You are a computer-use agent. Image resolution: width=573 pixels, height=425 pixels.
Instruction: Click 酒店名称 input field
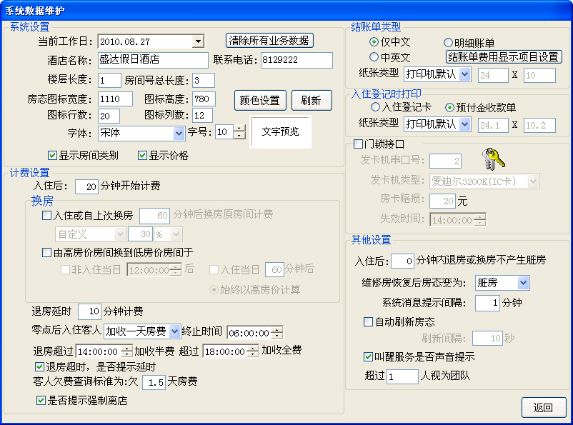(153, 60)
